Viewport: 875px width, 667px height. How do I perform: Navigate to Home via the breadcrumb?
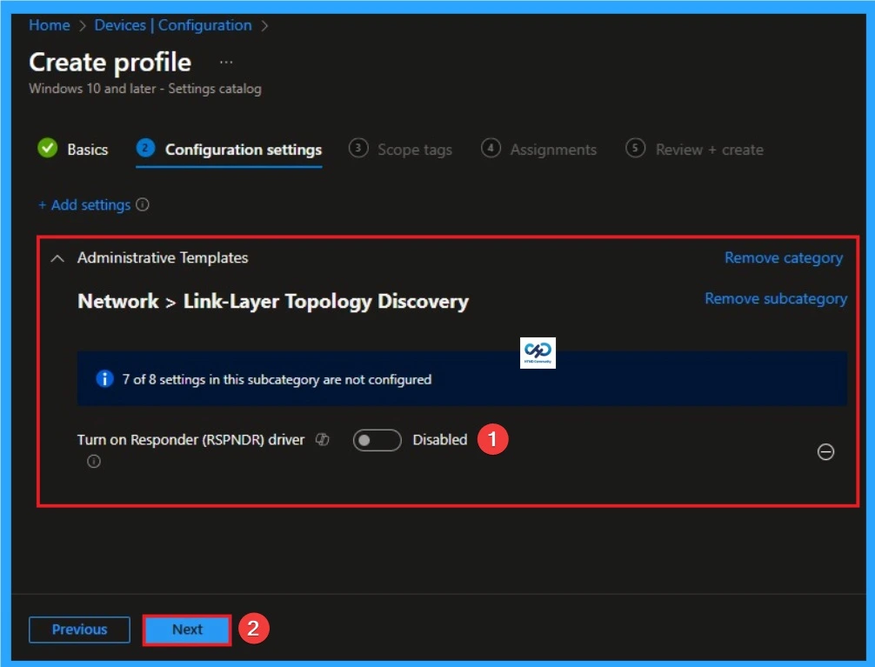click(49, 25)
